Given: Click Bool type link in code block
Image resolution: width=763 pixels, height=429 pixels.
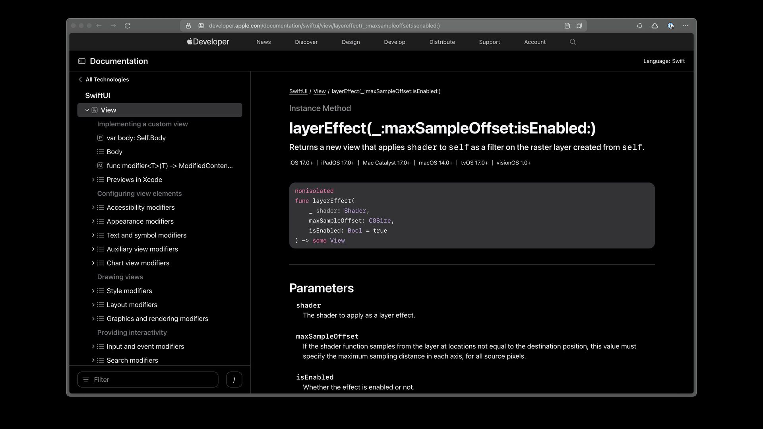Looking at the screenshot, I should point(355,231).
